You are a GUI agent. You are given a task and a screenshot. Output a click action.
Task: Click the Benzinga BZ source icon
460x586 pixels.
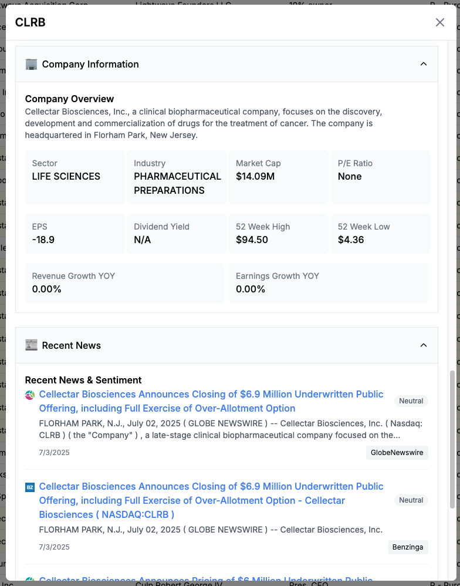click(30, 487)
